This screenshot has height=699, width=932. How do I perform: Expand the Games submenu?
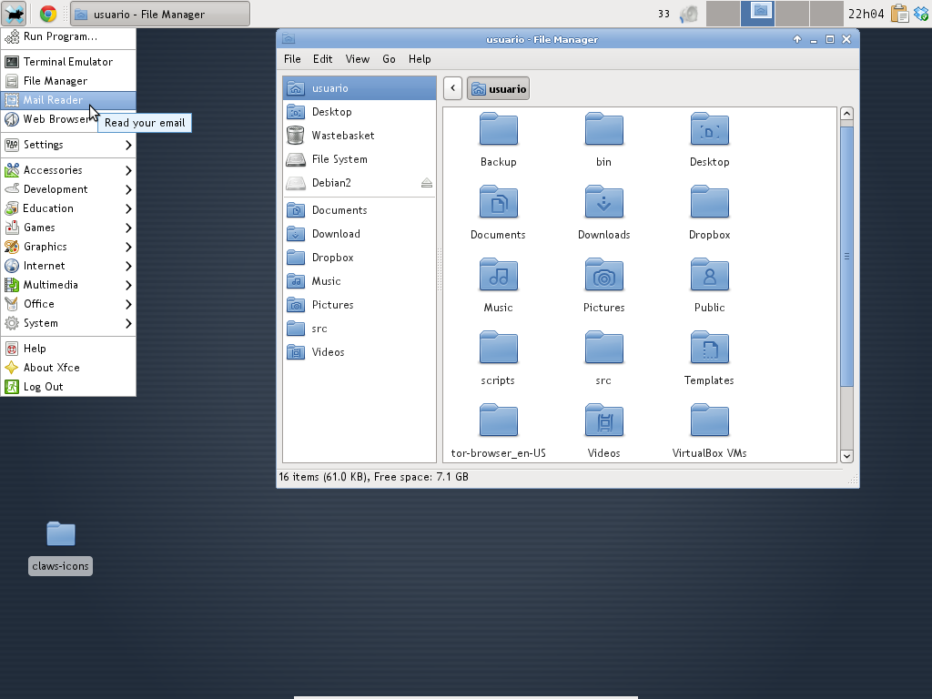click(x=68, y=227)
